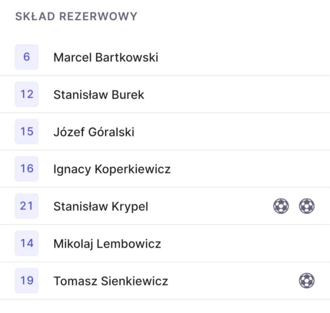The height and width of the screenshot is (313, 330).
Task: Click Stanisław Krypel's first goal ball icon
Action: 281,206
